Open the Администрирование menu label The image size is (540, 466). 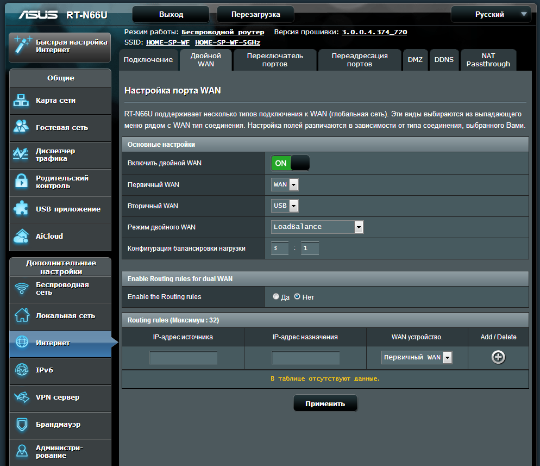point(59,451)
